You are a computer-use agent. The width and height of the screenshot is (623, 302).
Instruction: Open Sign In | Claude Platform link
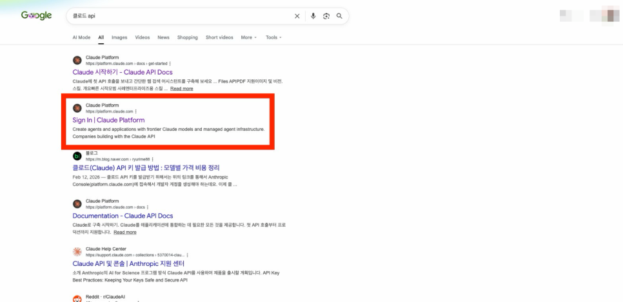pyautogui.click(x=108, y=120)
